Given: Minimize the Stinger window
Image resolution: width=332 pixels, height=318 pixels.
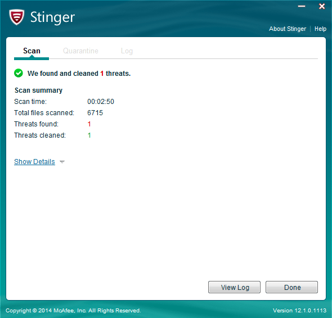Looking at the screenshot, I should (302, 6).
